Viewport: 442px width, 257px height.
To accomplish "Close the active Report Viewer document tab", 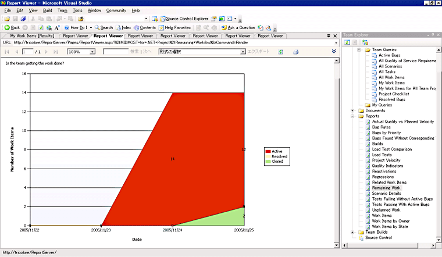I will (335, 36).
